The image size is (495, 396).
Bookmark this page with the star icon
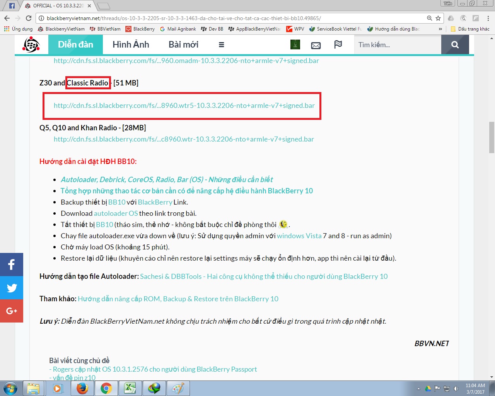click(438, 18)
